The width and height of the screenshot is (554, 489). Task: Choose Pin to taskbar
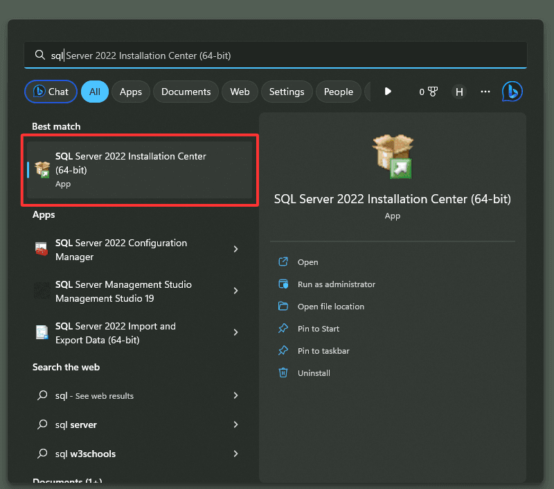323,351
